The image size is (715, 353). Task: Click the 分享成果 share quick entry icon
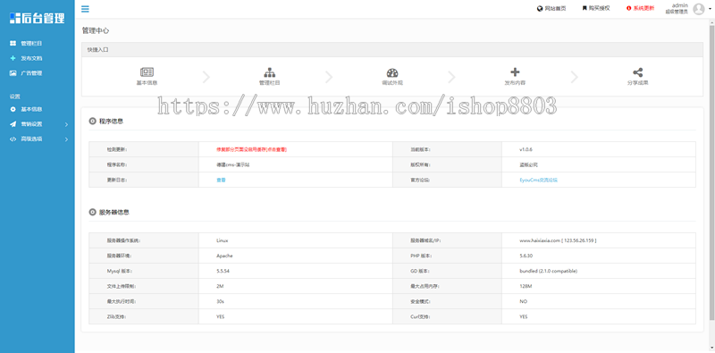[x=637, y=72]
